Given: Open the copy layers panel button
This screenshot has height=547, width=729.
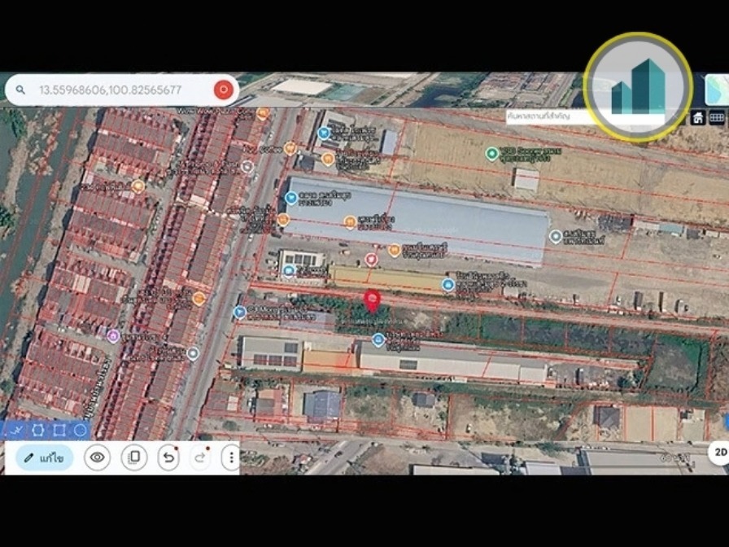Looking at the screenshot, I should (134, 457).
